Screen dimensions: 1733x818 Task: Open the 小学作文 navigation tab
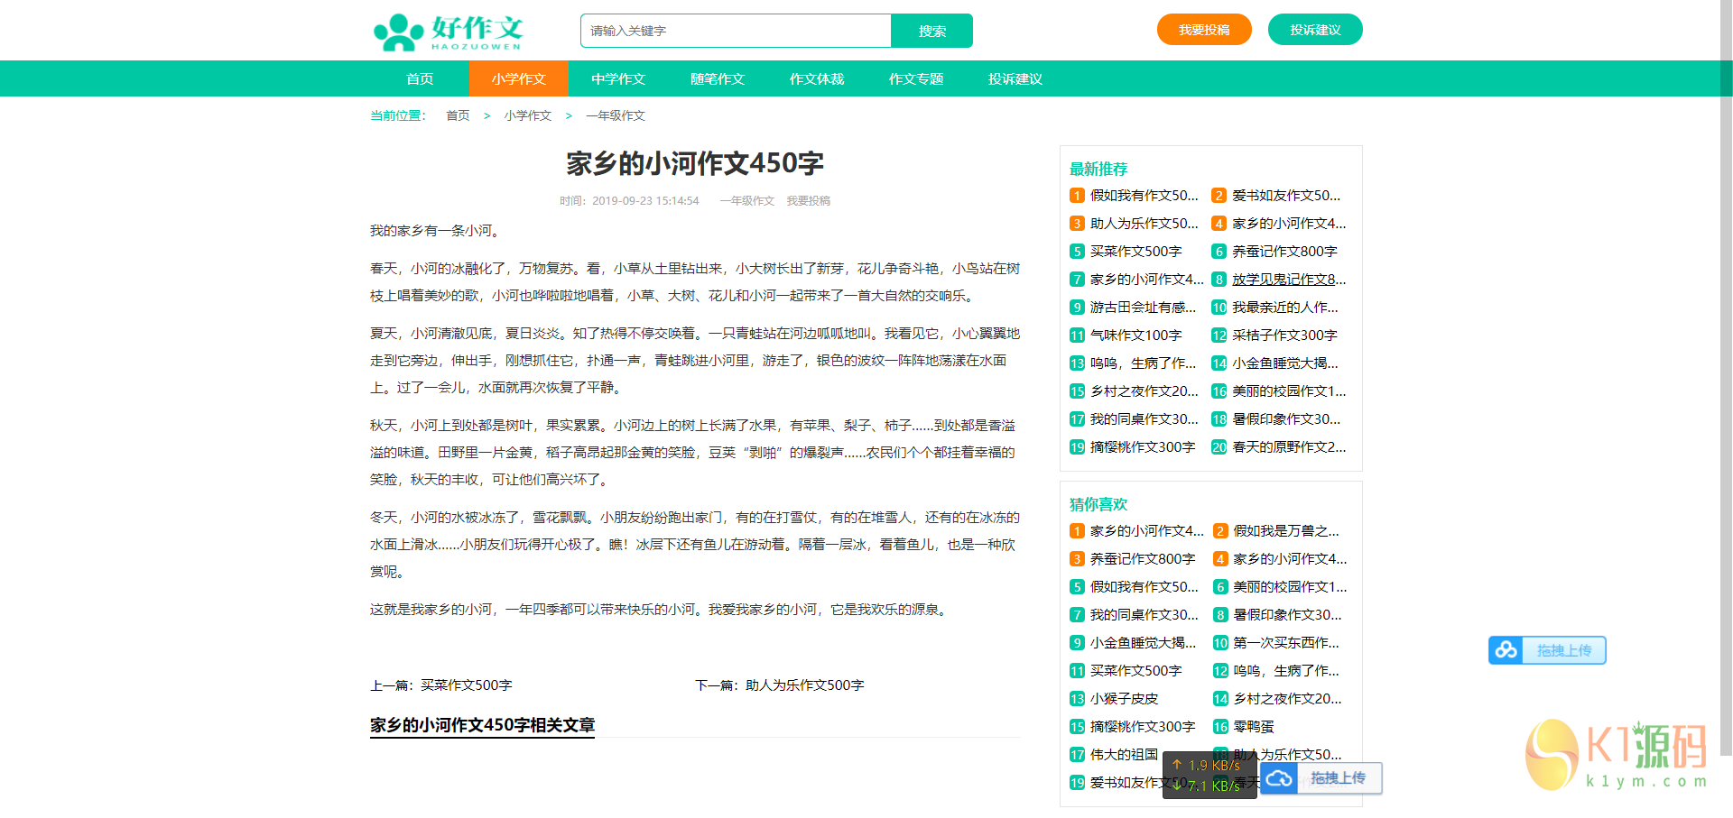tap(518, 79)
